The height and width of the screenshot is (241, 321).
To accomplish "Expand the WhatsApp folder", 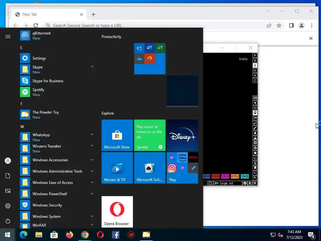I will tap(92, 134).
